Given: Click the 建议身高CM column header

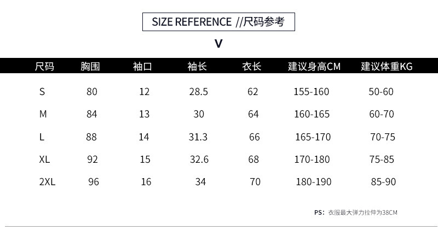Looking at the screenshot, I should click(314, 67).
